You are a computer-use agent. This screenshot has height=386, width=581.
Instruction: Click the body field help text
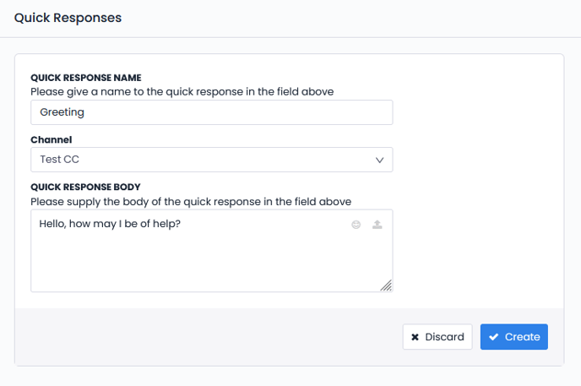pos(190,201)
